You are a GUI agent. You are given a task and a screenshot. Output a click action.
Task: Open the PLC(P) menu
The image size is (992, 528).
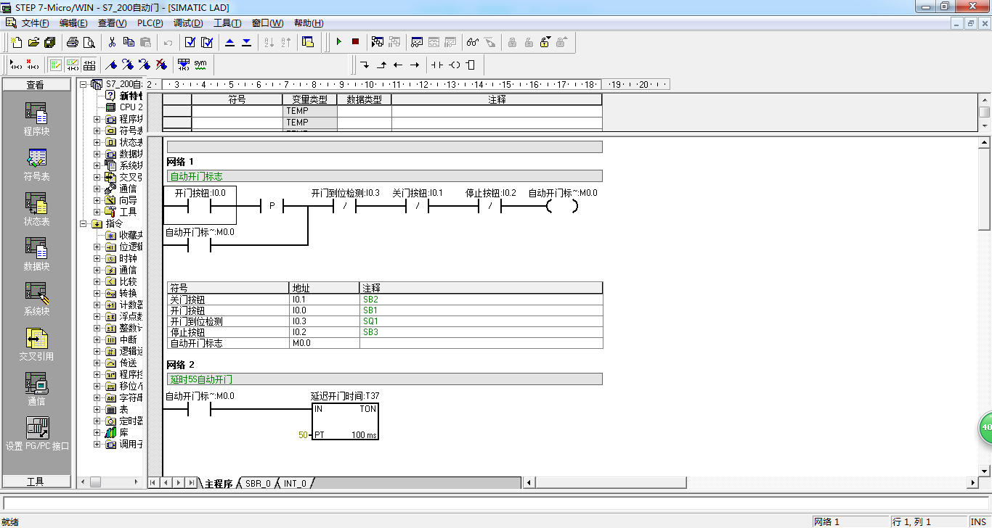[x=150, y=23]
